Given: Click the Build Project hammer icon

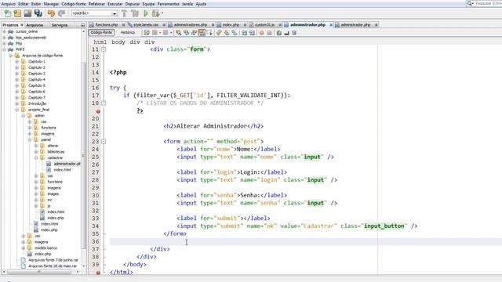Looking at the screenshot, I should point(124,13).
